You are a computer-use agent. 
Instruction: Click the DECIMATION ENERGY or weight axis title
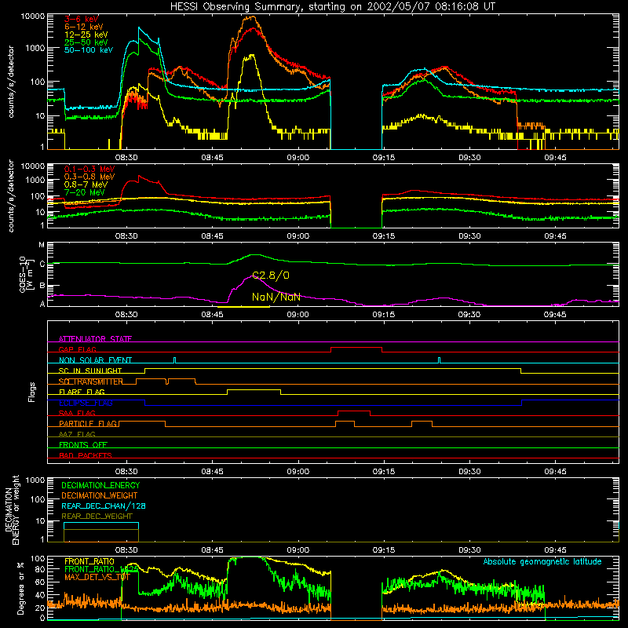tap(12, 509)
